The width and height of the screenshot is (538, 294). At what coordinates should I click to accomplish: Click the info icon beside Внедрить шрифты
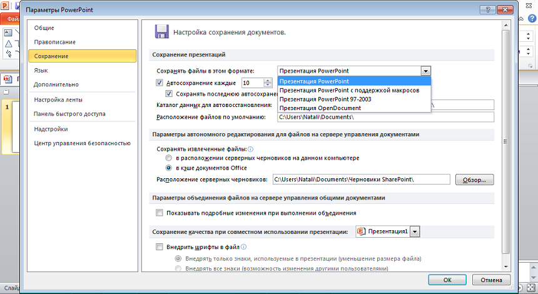coord(243,246)
